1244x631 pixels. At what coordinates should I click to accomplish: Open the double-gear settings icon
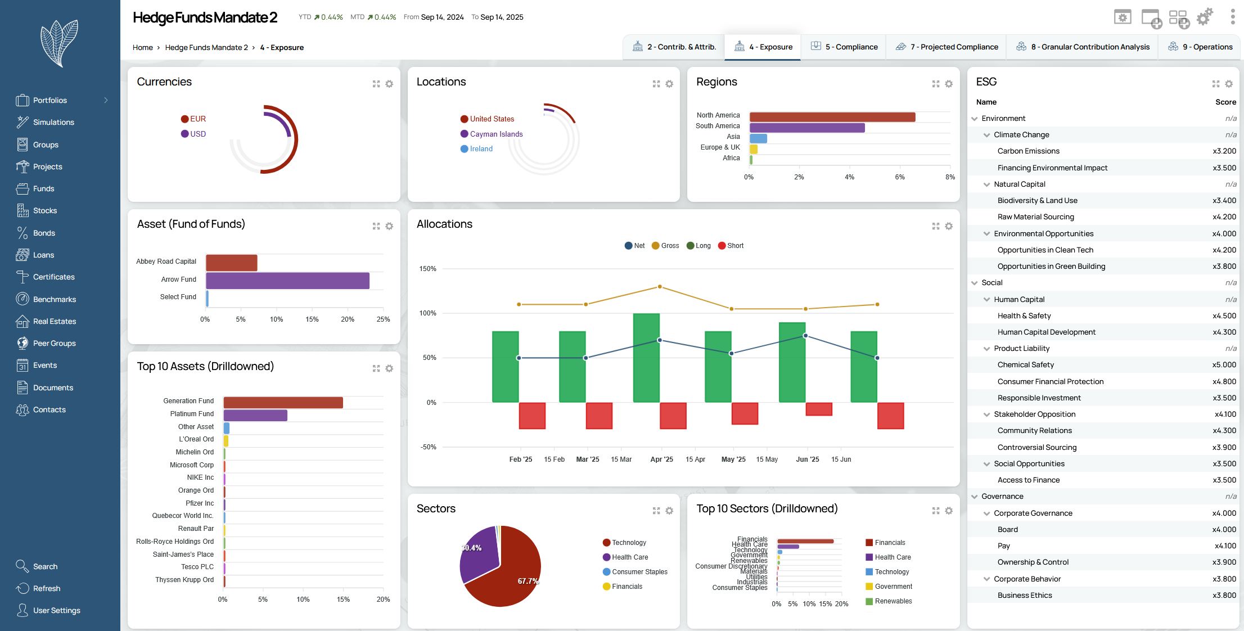(1204, 17)
